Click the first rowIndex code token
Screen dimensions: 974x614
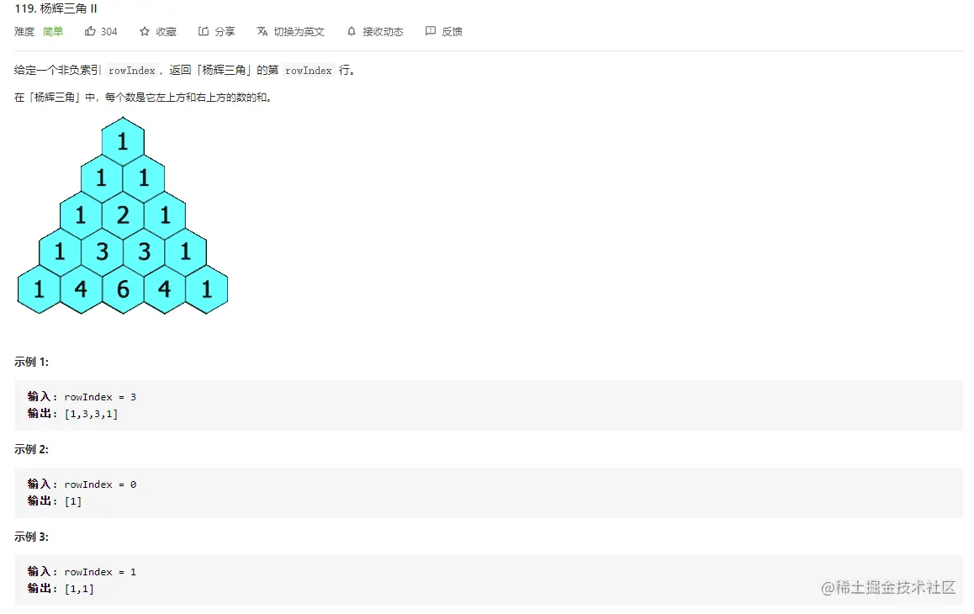(x=132, y=70)
